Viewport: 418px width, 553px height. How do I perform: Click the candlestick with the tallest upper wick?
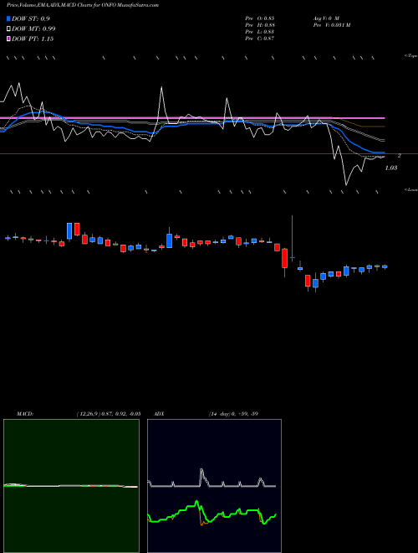coord(292,240)
